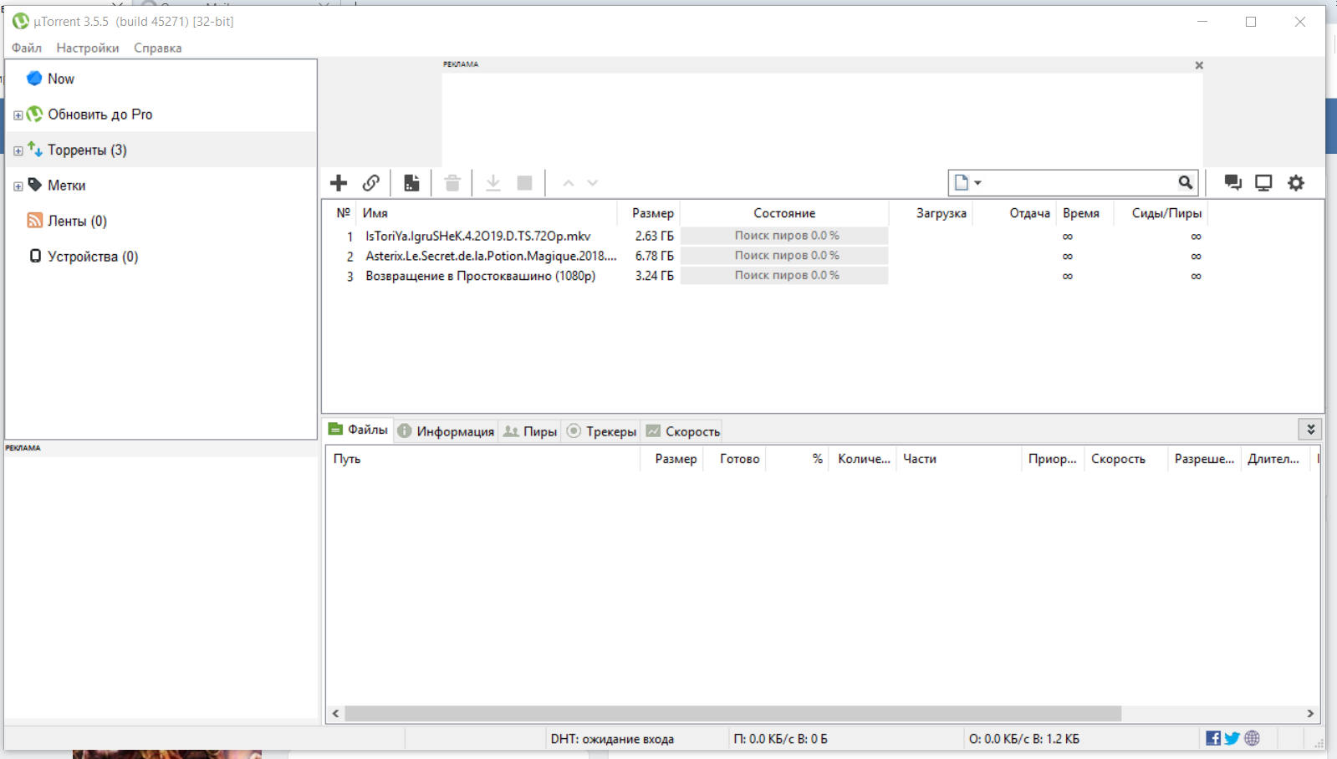Click progress bar of 6.78 ГБ torrent

coord(784,256)
